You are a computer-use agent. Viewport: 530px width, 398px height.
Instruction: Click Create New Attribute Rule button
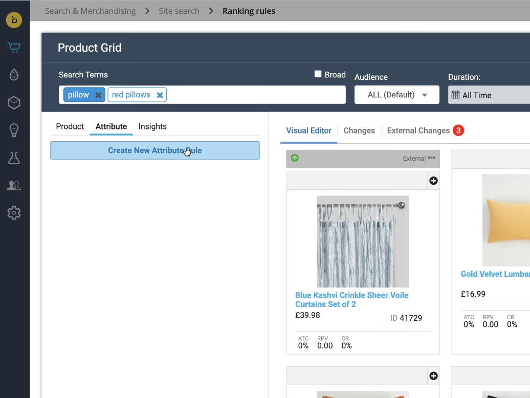pyautogui.click(x=155, y=150)
